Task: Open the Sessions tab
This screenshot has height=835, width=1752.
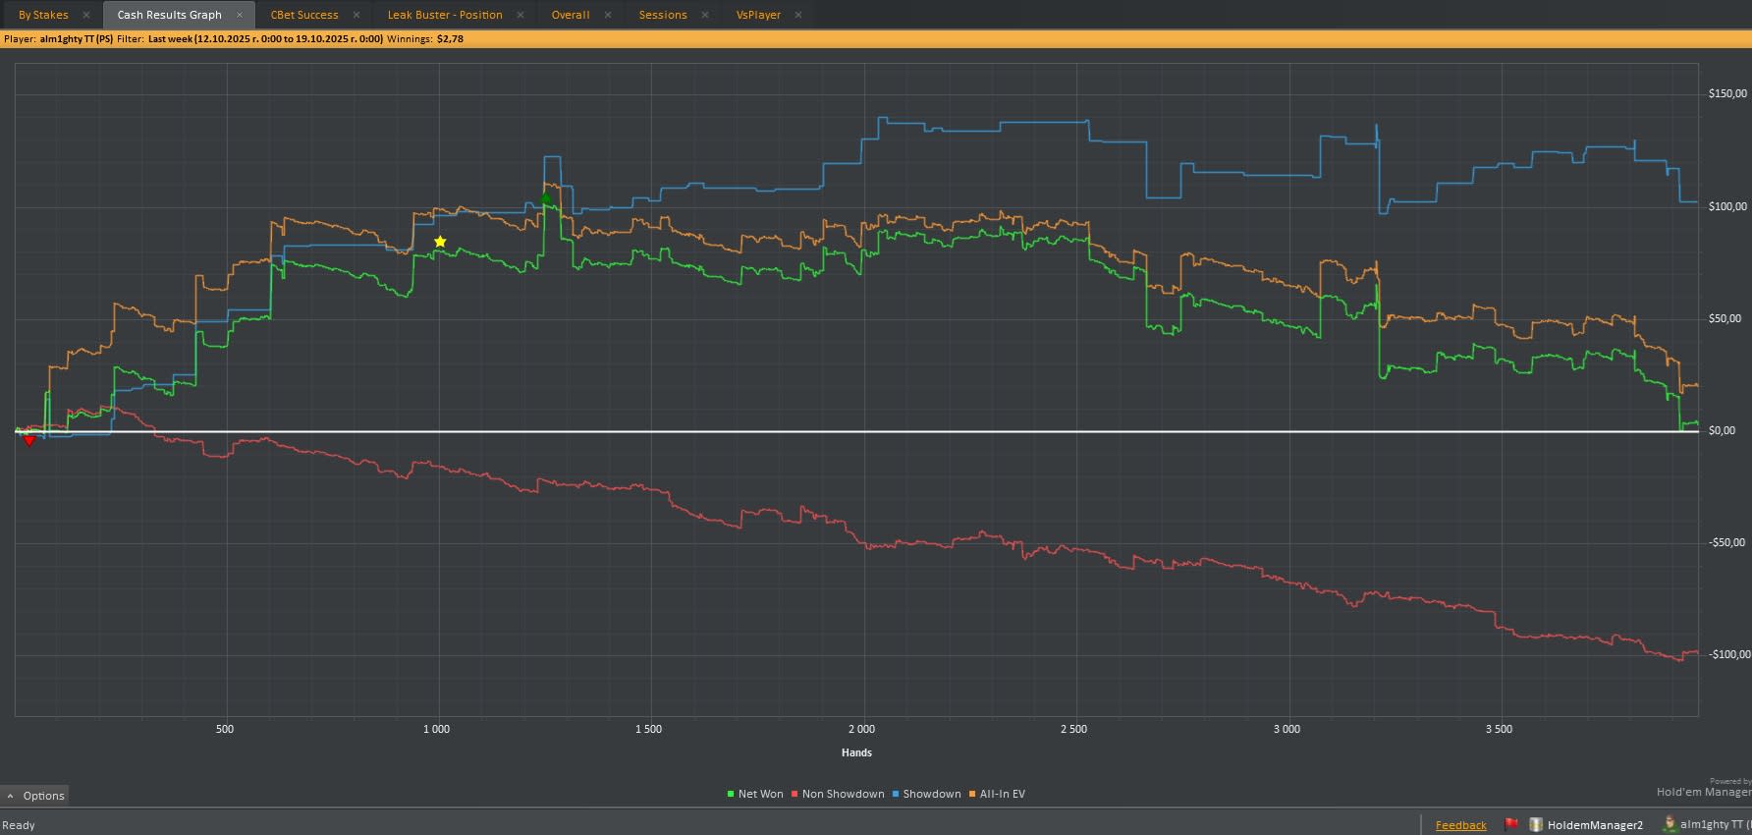Action: (663, 15)
